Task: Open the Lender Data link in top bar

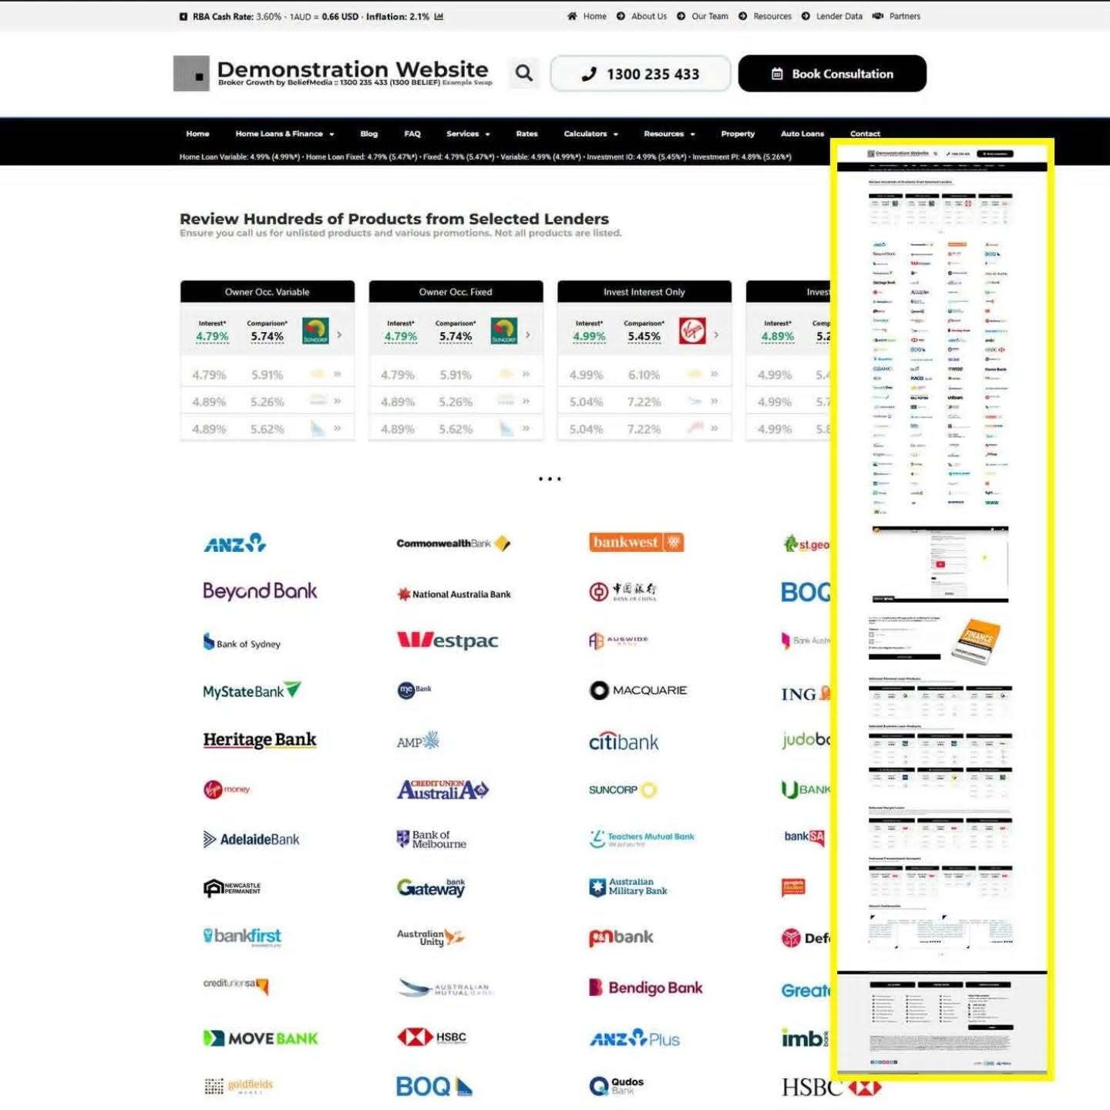Action: [839, 16]
